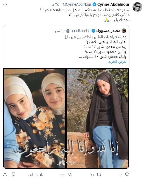
Task: Open Cyrine Abdelnour's profile avatar
Action: (x=137, y=7)
